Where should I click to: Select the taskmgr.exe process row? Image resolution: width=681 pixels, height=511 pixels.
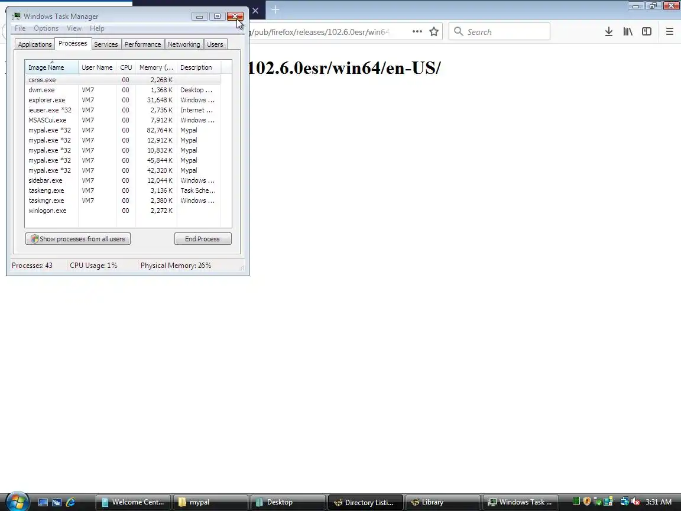click(123, 200)
